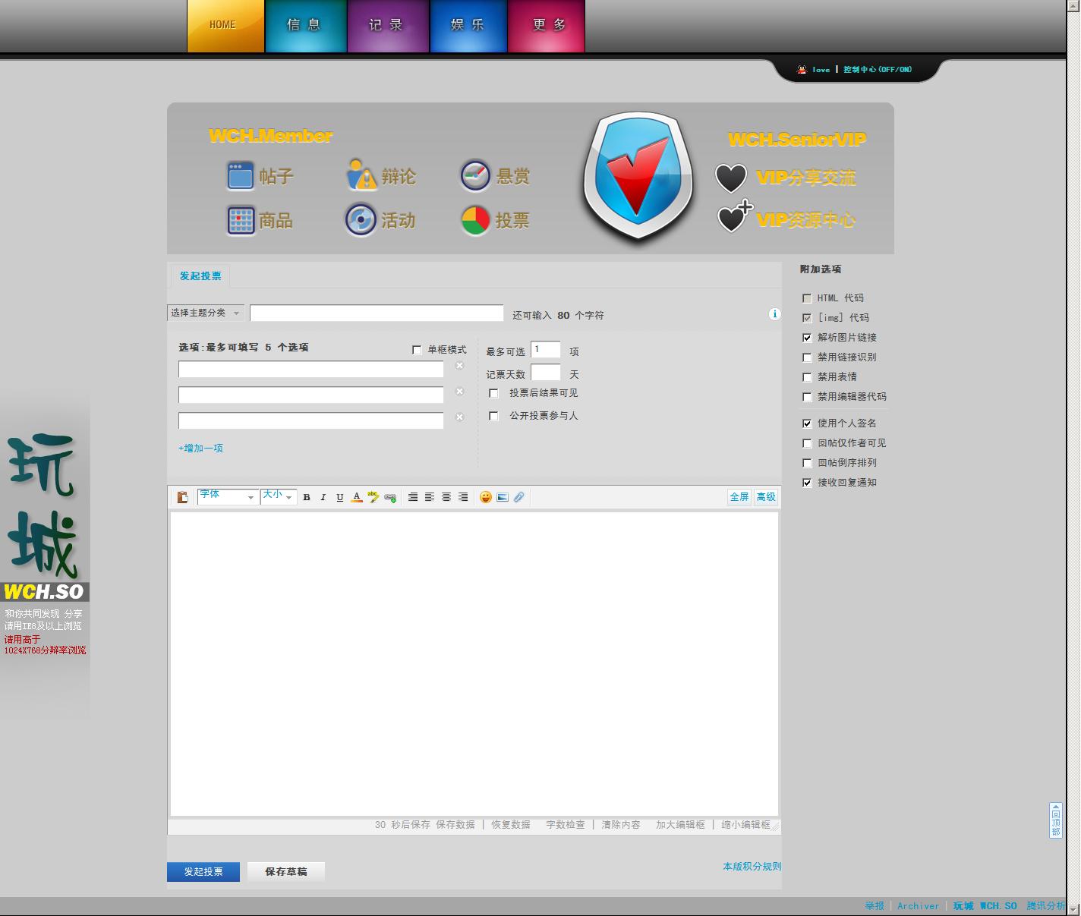The image size is (1081, 916).
Task: Toggle 接收回复通知 checkbox
Action: point(807,483)
